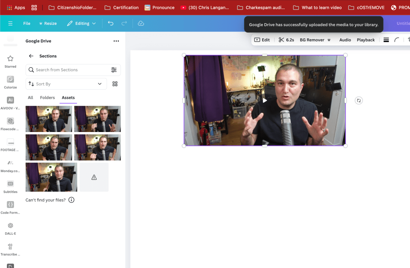Open the Code Formatter app in sidebar
The height and width of the screenshot is (268, 410).
point(10,208)
